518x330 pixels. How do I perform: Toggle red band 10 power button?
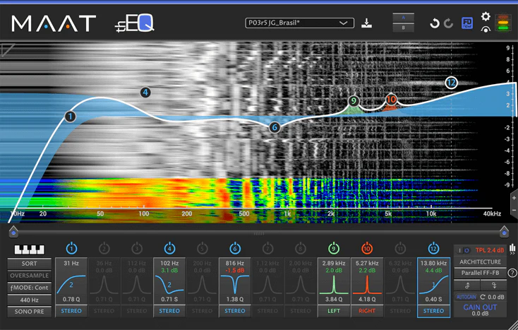click(367, 248)
